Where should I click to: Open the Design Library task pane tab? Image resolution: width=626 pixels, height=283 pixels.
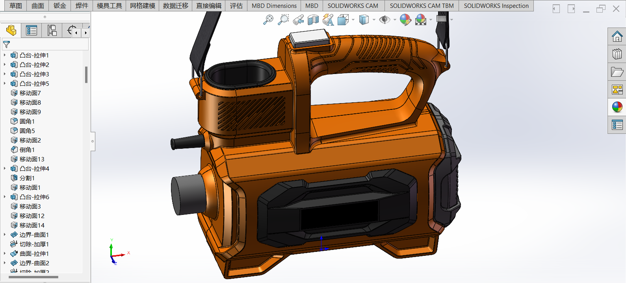point(617,54)
